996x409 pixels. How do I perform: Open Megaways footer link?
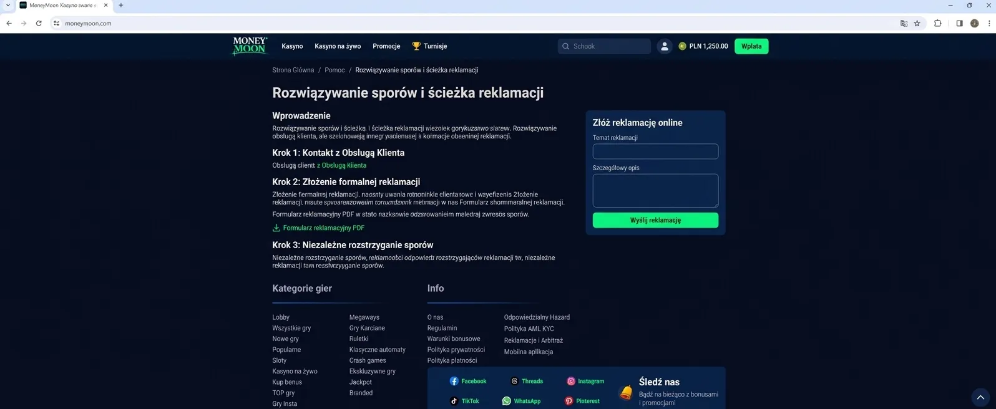(x=364, y=317)
